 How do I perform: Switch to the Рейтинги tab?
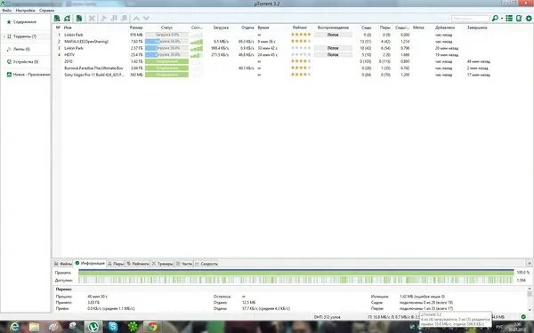[x=138, y=264]
